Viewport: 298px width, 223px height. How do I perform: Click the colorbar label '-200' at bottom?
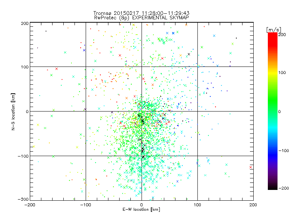coord(283,188)
